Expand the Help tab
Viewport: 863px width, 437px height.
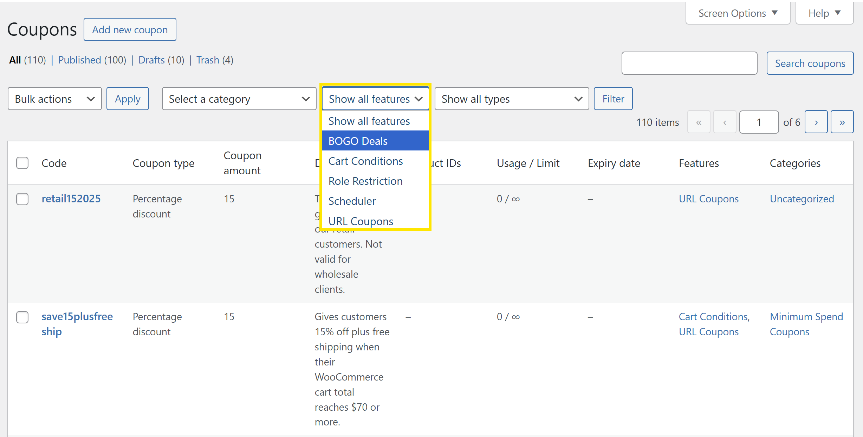pos(824,13)
